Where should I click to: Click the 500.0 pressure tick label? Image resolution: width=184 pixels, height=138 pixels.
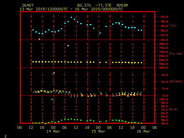tap(164, 68)
